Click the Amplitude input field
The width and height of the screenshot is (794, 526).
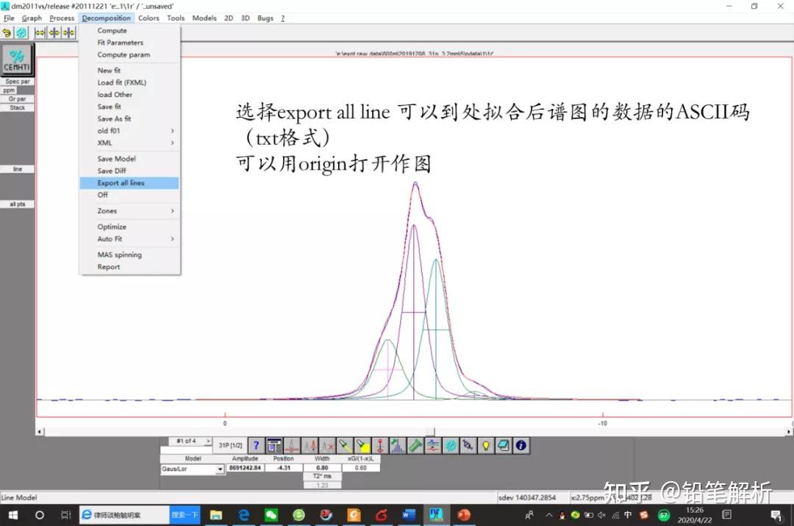click(x=246, y=467)
